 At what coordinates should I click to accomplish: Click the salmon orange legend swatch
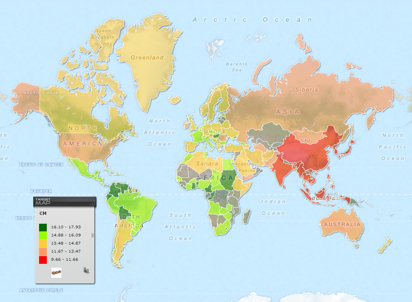[43, 251]
